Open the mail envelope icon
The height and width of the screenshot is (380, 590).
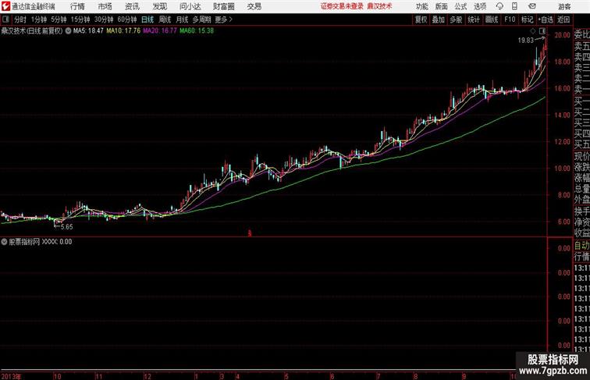point(531,6)
